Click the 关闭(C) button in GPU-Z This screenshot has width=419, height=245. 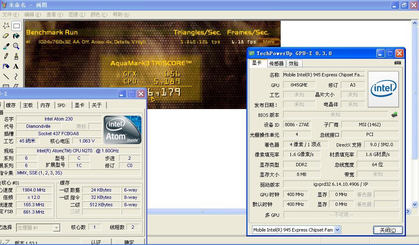(388, 230)
